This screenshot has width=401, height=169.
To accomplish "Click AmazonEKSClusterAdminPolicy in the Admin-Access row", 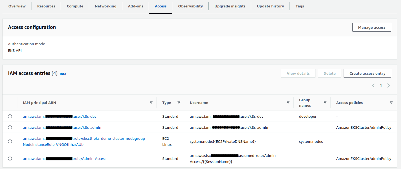I will [x=364, y=159].
